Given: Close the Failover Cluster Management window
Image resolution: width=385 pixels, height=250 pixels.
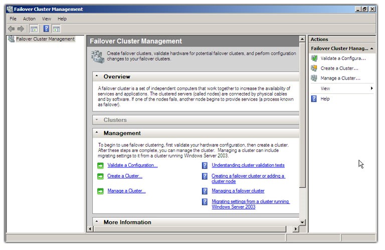Looking at the screenshot, I should (372, 9).
